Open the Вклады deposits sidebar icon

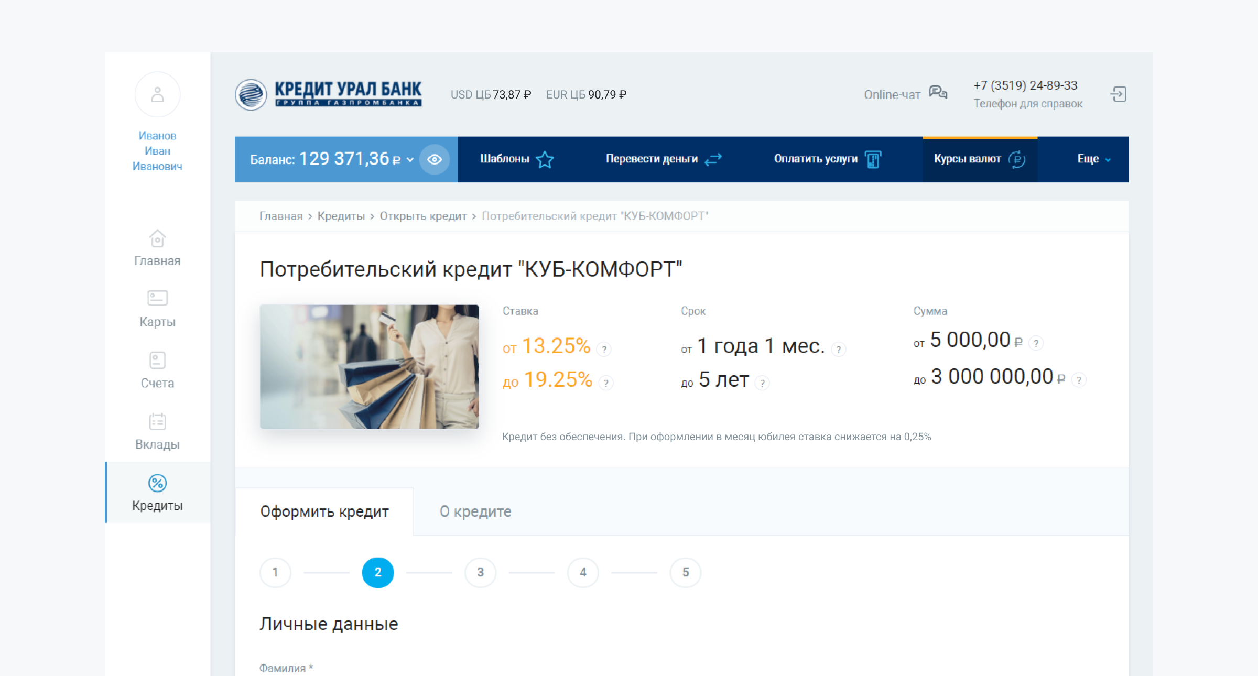click(x=157, y=421)
